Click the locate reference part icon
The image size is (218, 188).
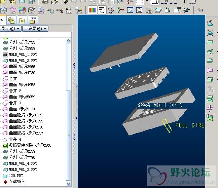pos(210,23)
